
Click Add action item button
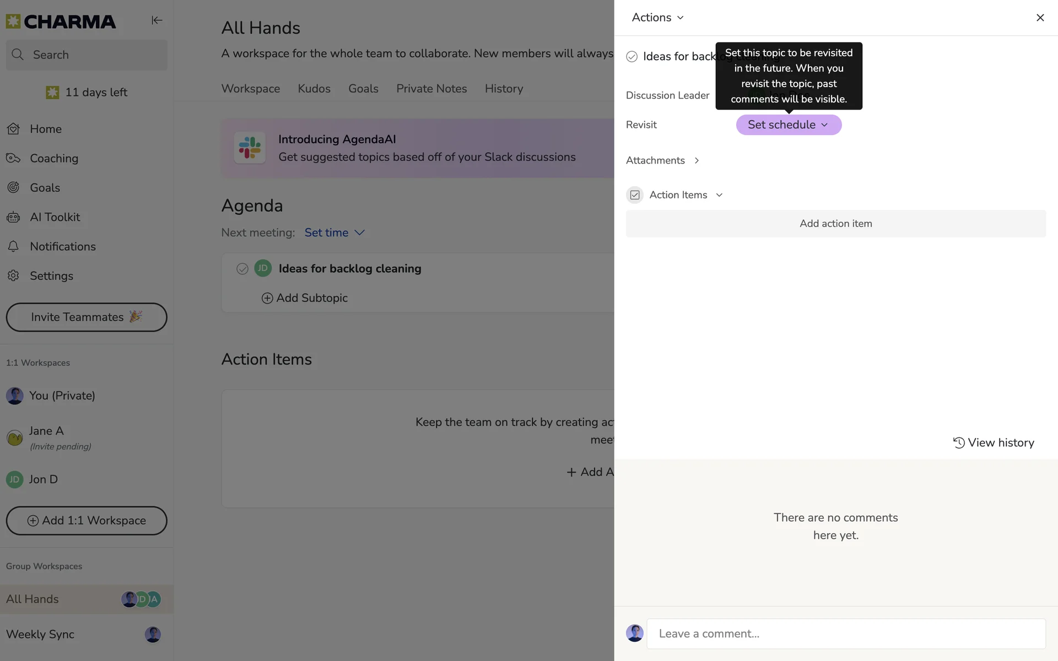(835, 224)
